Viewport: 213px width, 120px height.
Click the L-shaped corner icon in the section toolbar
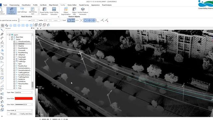click(98, 20)
